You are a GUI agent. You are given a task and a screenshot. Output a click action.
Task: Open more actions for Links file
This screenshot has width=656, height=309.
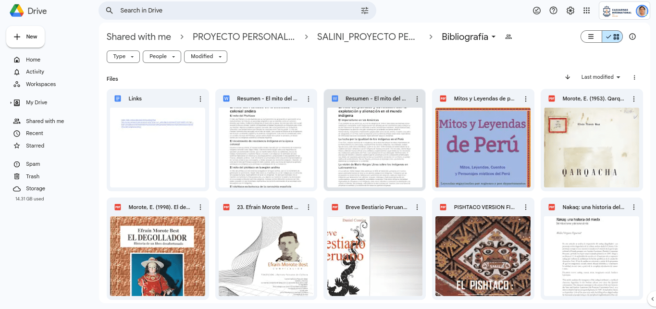[200, 99]
